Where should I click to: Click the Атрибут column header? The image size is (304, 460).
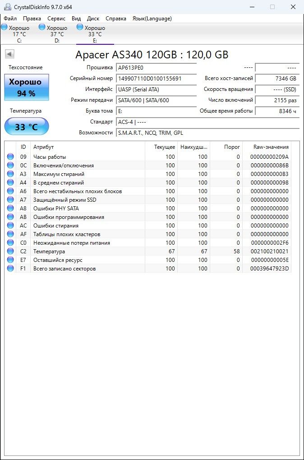click(x=88, y=147)
